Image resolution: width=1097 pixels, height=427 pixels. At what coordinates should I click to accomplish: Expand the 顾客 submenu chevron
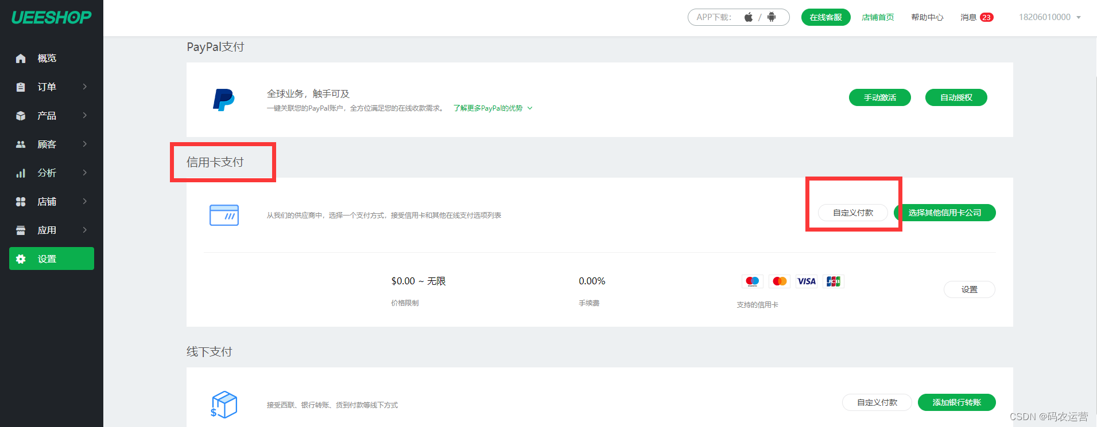pyautogui.click(x=85, y=144)
